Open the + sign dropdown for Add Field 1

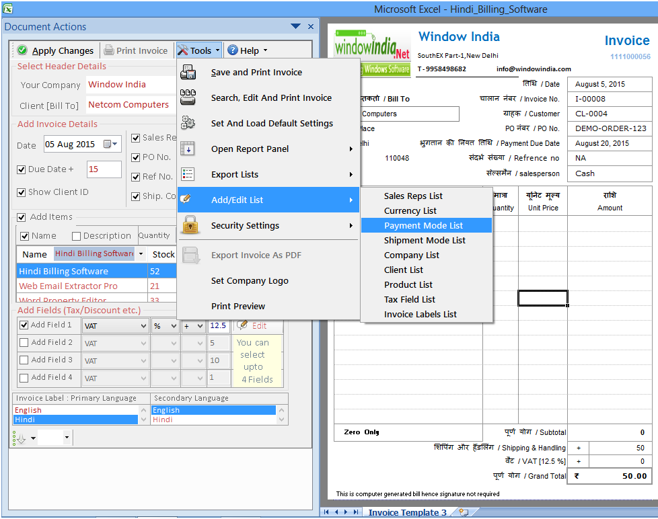pyautogui.click(x=200, y=326)
